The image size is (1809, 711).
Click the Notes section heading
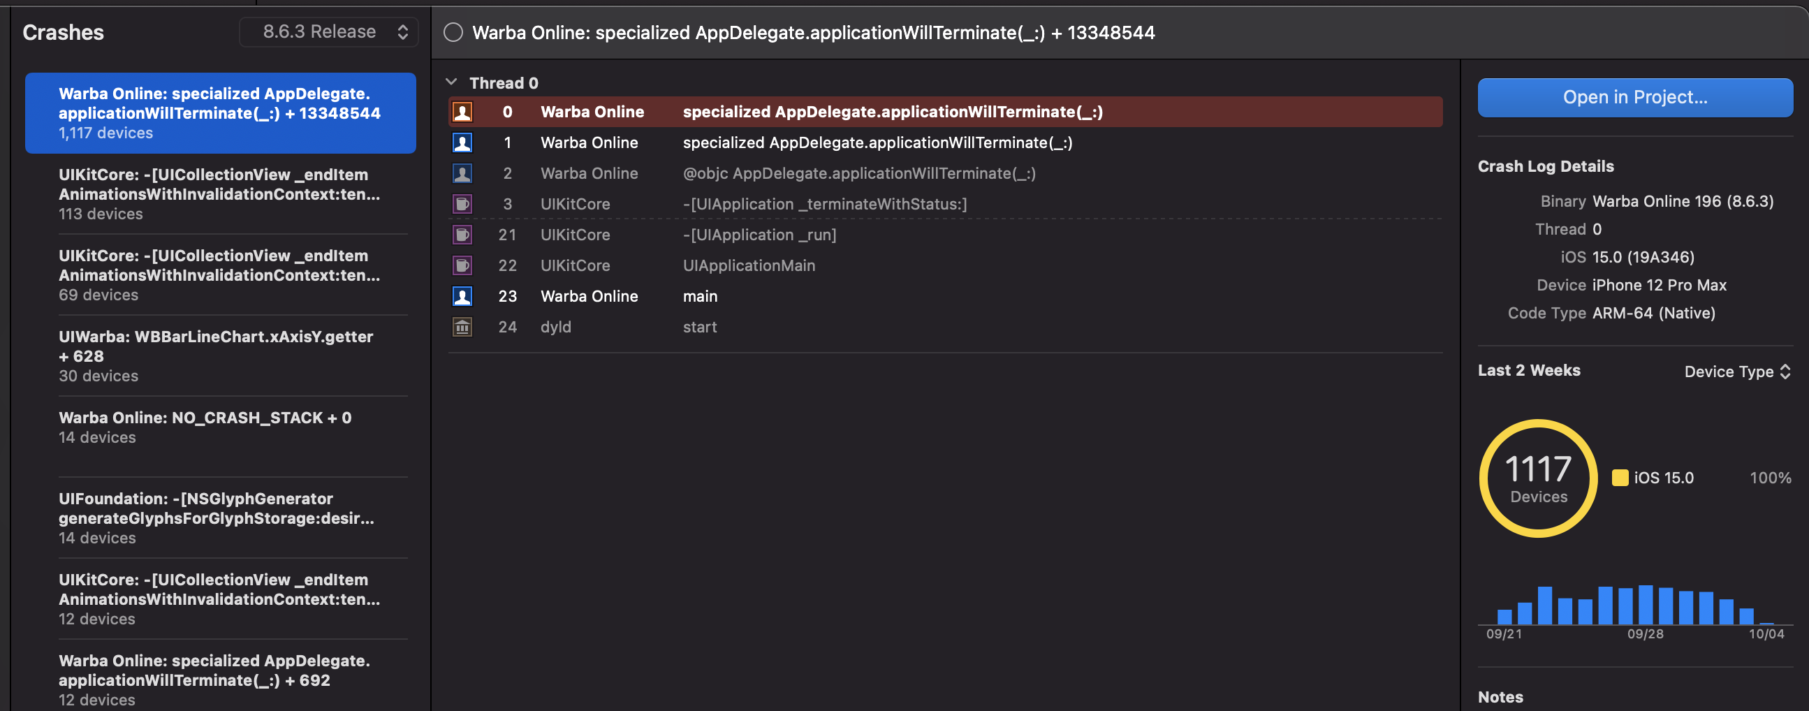[x=1501, y=697]
